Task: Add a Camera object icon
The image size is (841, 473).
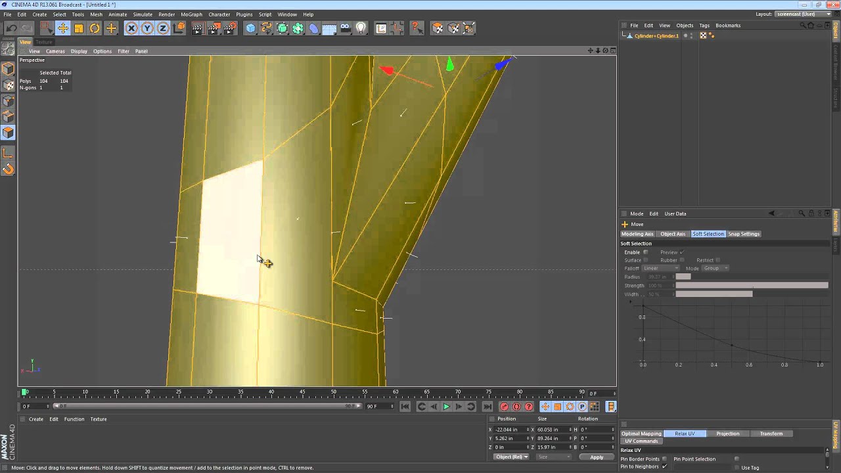Action: pos(345,28)
